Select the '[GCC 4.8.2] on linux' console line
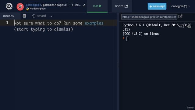195x110 pixels. (x=141, y=34)
